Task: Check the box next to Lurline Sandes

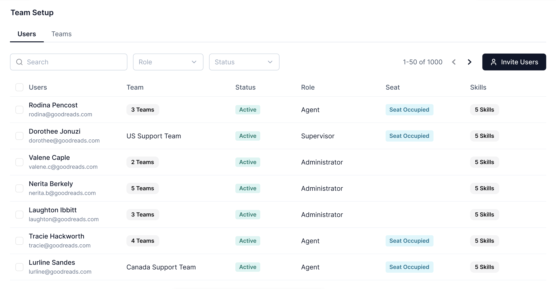Action: click(x=19, y=267)
